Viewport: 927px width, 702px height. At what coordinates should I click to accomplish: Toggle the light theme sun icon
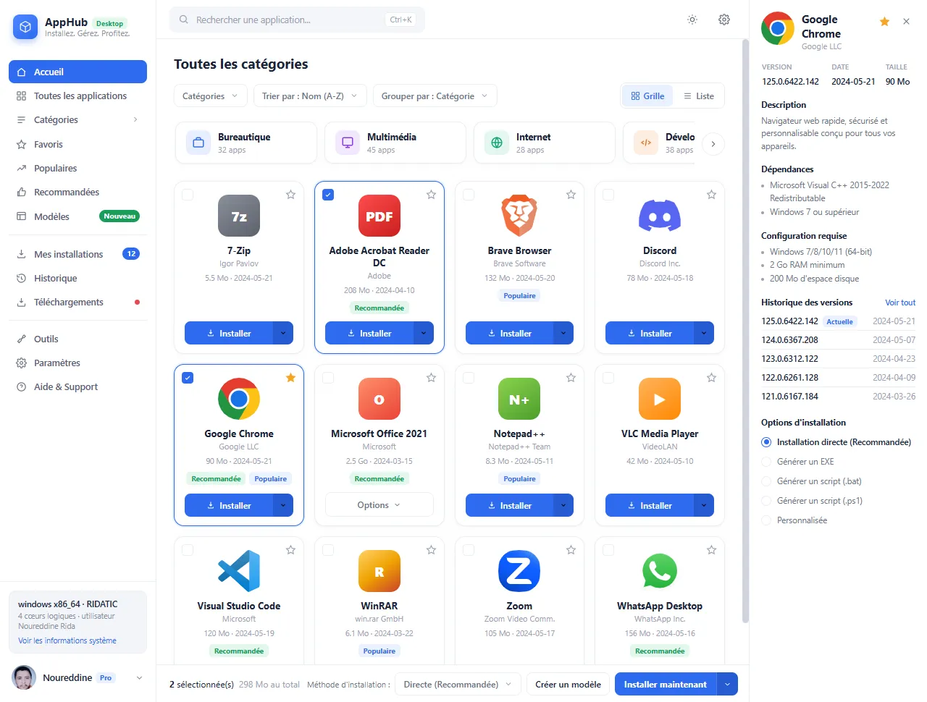click(692, 20)
